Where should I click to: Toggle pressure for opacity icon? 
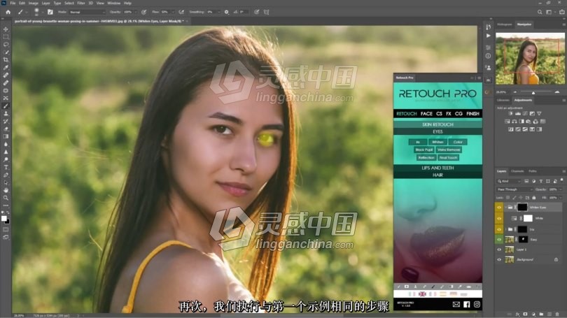pyautogui.click(x=144, y=12)
